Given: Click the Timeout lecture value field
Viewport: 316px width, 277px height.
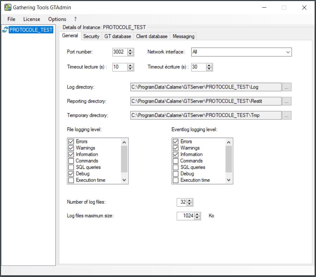Looking at the screenshot, I should click(120, 67).
